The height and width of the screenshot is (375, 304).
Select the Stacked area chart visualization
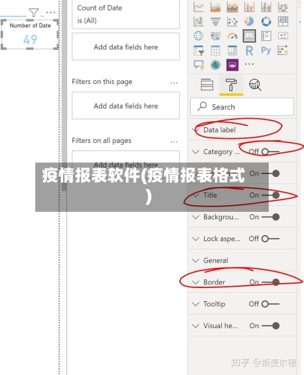pos(232,7)
